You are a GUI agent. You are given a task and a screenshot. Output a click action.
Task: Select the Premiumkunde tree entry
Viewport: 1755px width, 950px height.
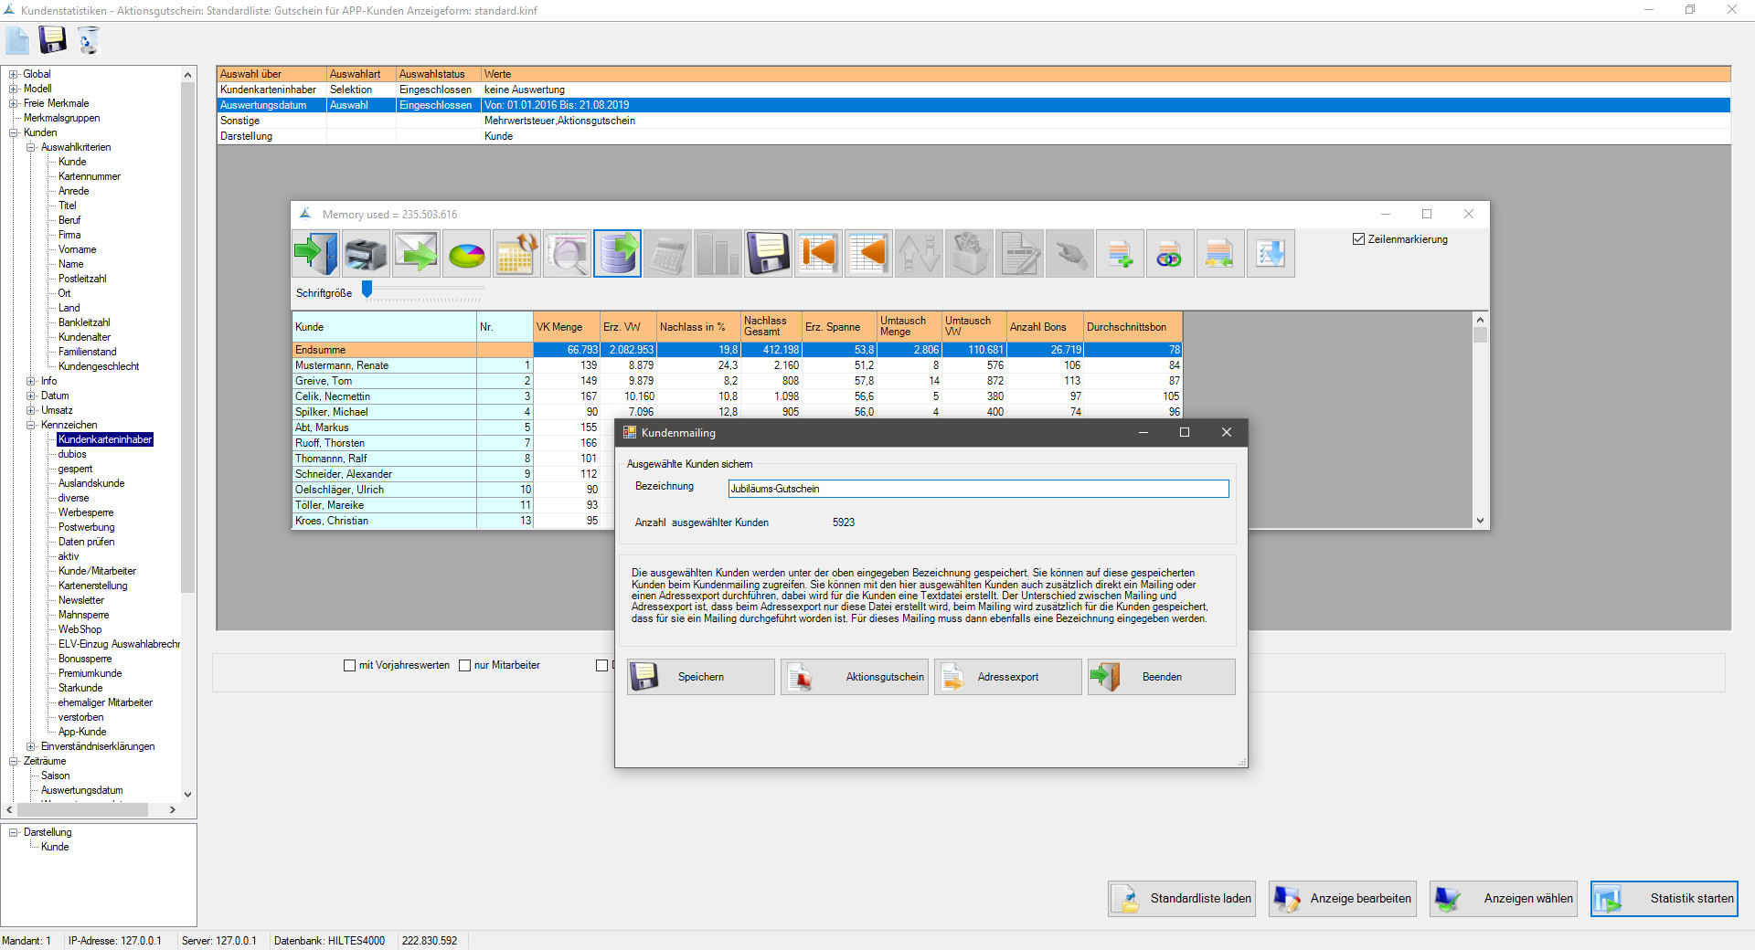click(x=90, y=673)
